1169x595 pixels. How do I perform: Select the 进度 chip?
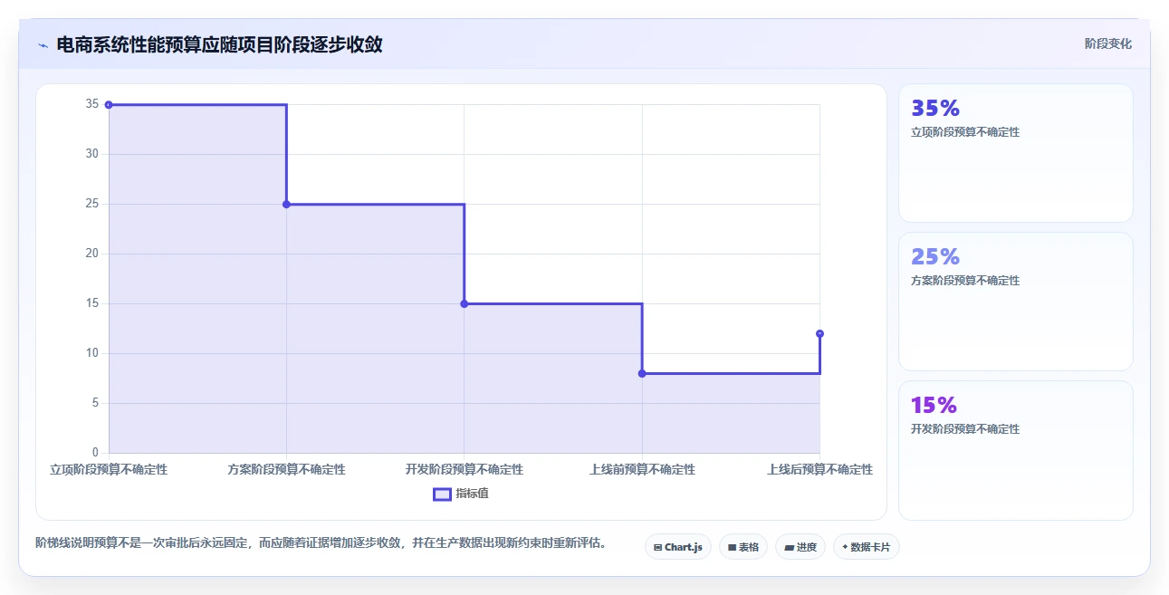800,547
